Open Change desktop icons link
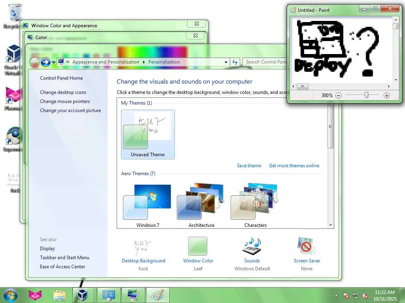The width and height of the screenshot is (405, 303). pos(63,92)
